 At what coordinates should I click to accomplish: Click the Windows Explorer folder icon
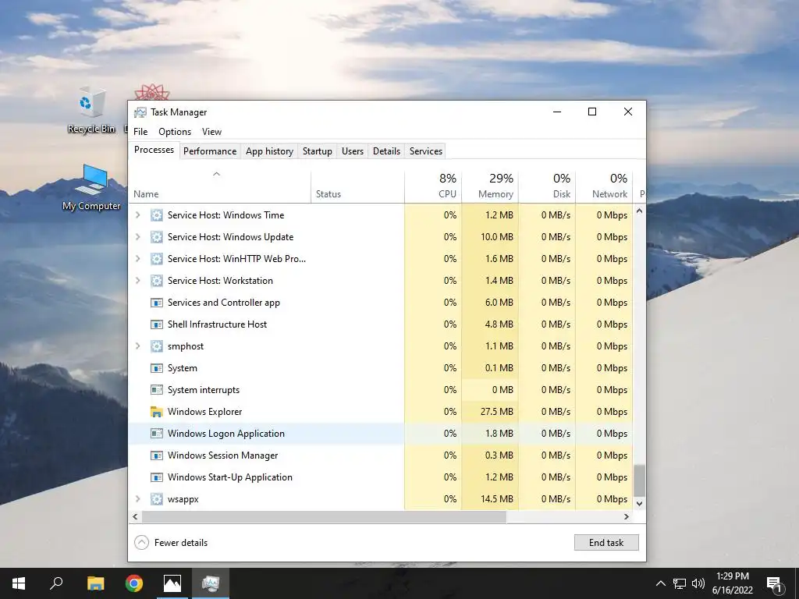[156, 412]
